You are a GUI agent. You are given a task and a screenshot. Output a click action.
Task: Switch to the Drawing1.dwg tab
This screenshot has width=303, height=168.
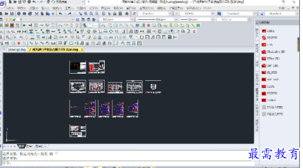pyautogui.click(x=17, y=50)
